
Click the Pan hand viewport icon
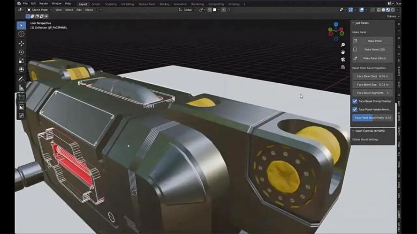[343, 52]
